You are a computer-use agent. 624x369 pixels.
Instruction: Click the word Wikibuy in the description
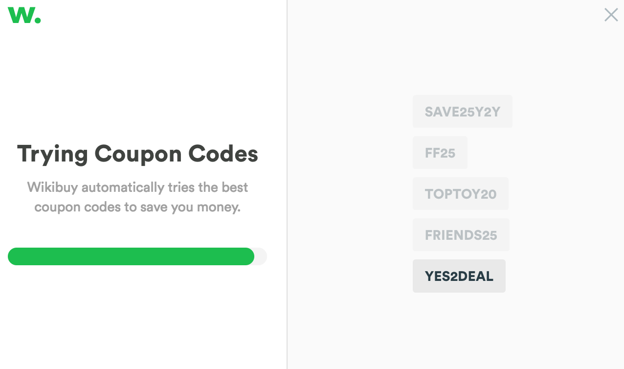[54, 187]
